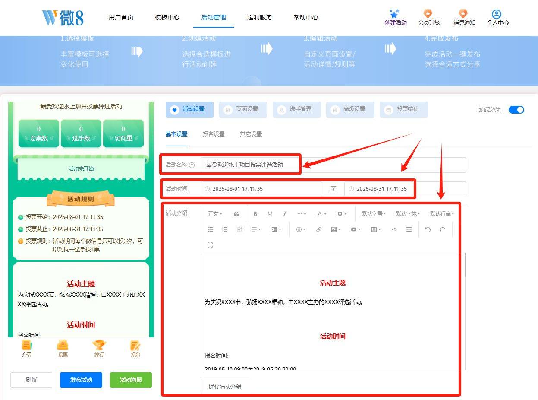Toggle bold formatting in editor
Viewport: 538px width, 400px height.
255,213
